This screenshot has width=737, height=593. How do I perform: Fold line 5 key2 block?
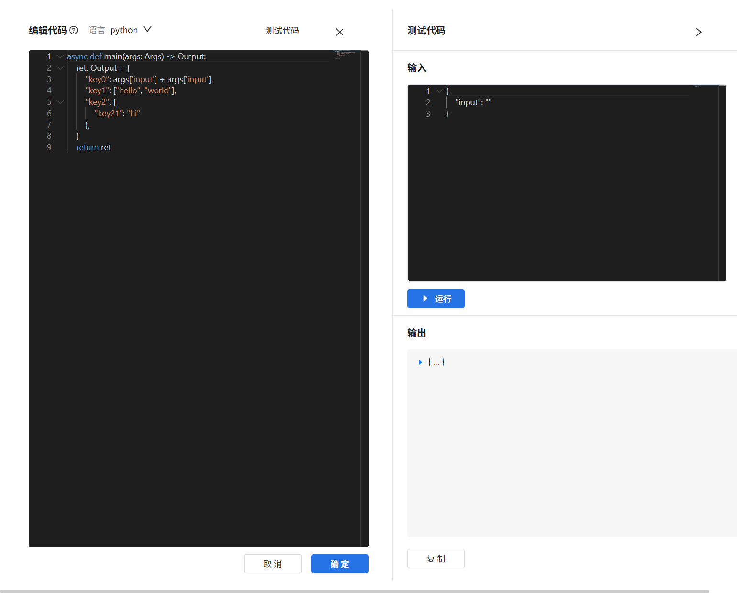[x=60, y=102]
